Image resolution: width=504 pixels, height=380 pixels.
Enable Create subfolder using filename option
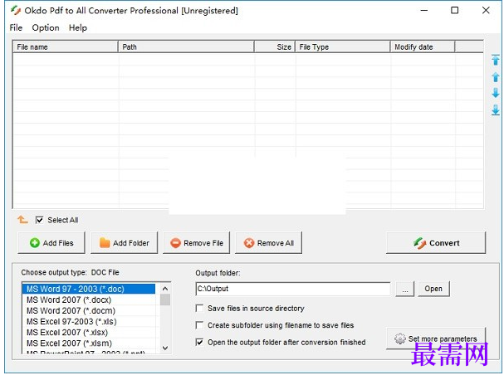[199, 325]
